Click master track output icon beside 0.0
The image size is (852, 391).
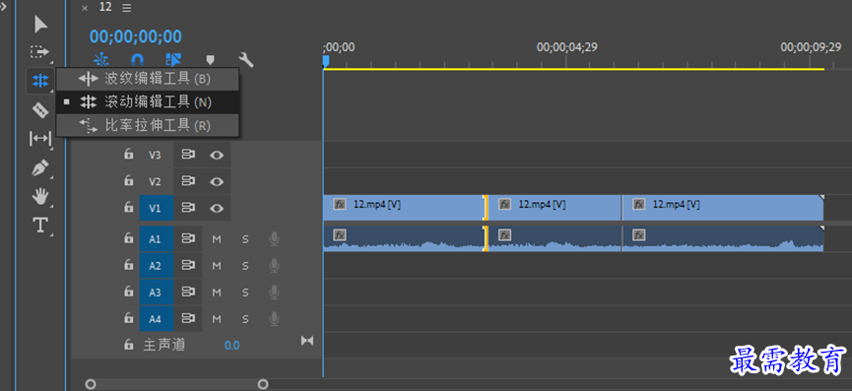tap(307, 341)
